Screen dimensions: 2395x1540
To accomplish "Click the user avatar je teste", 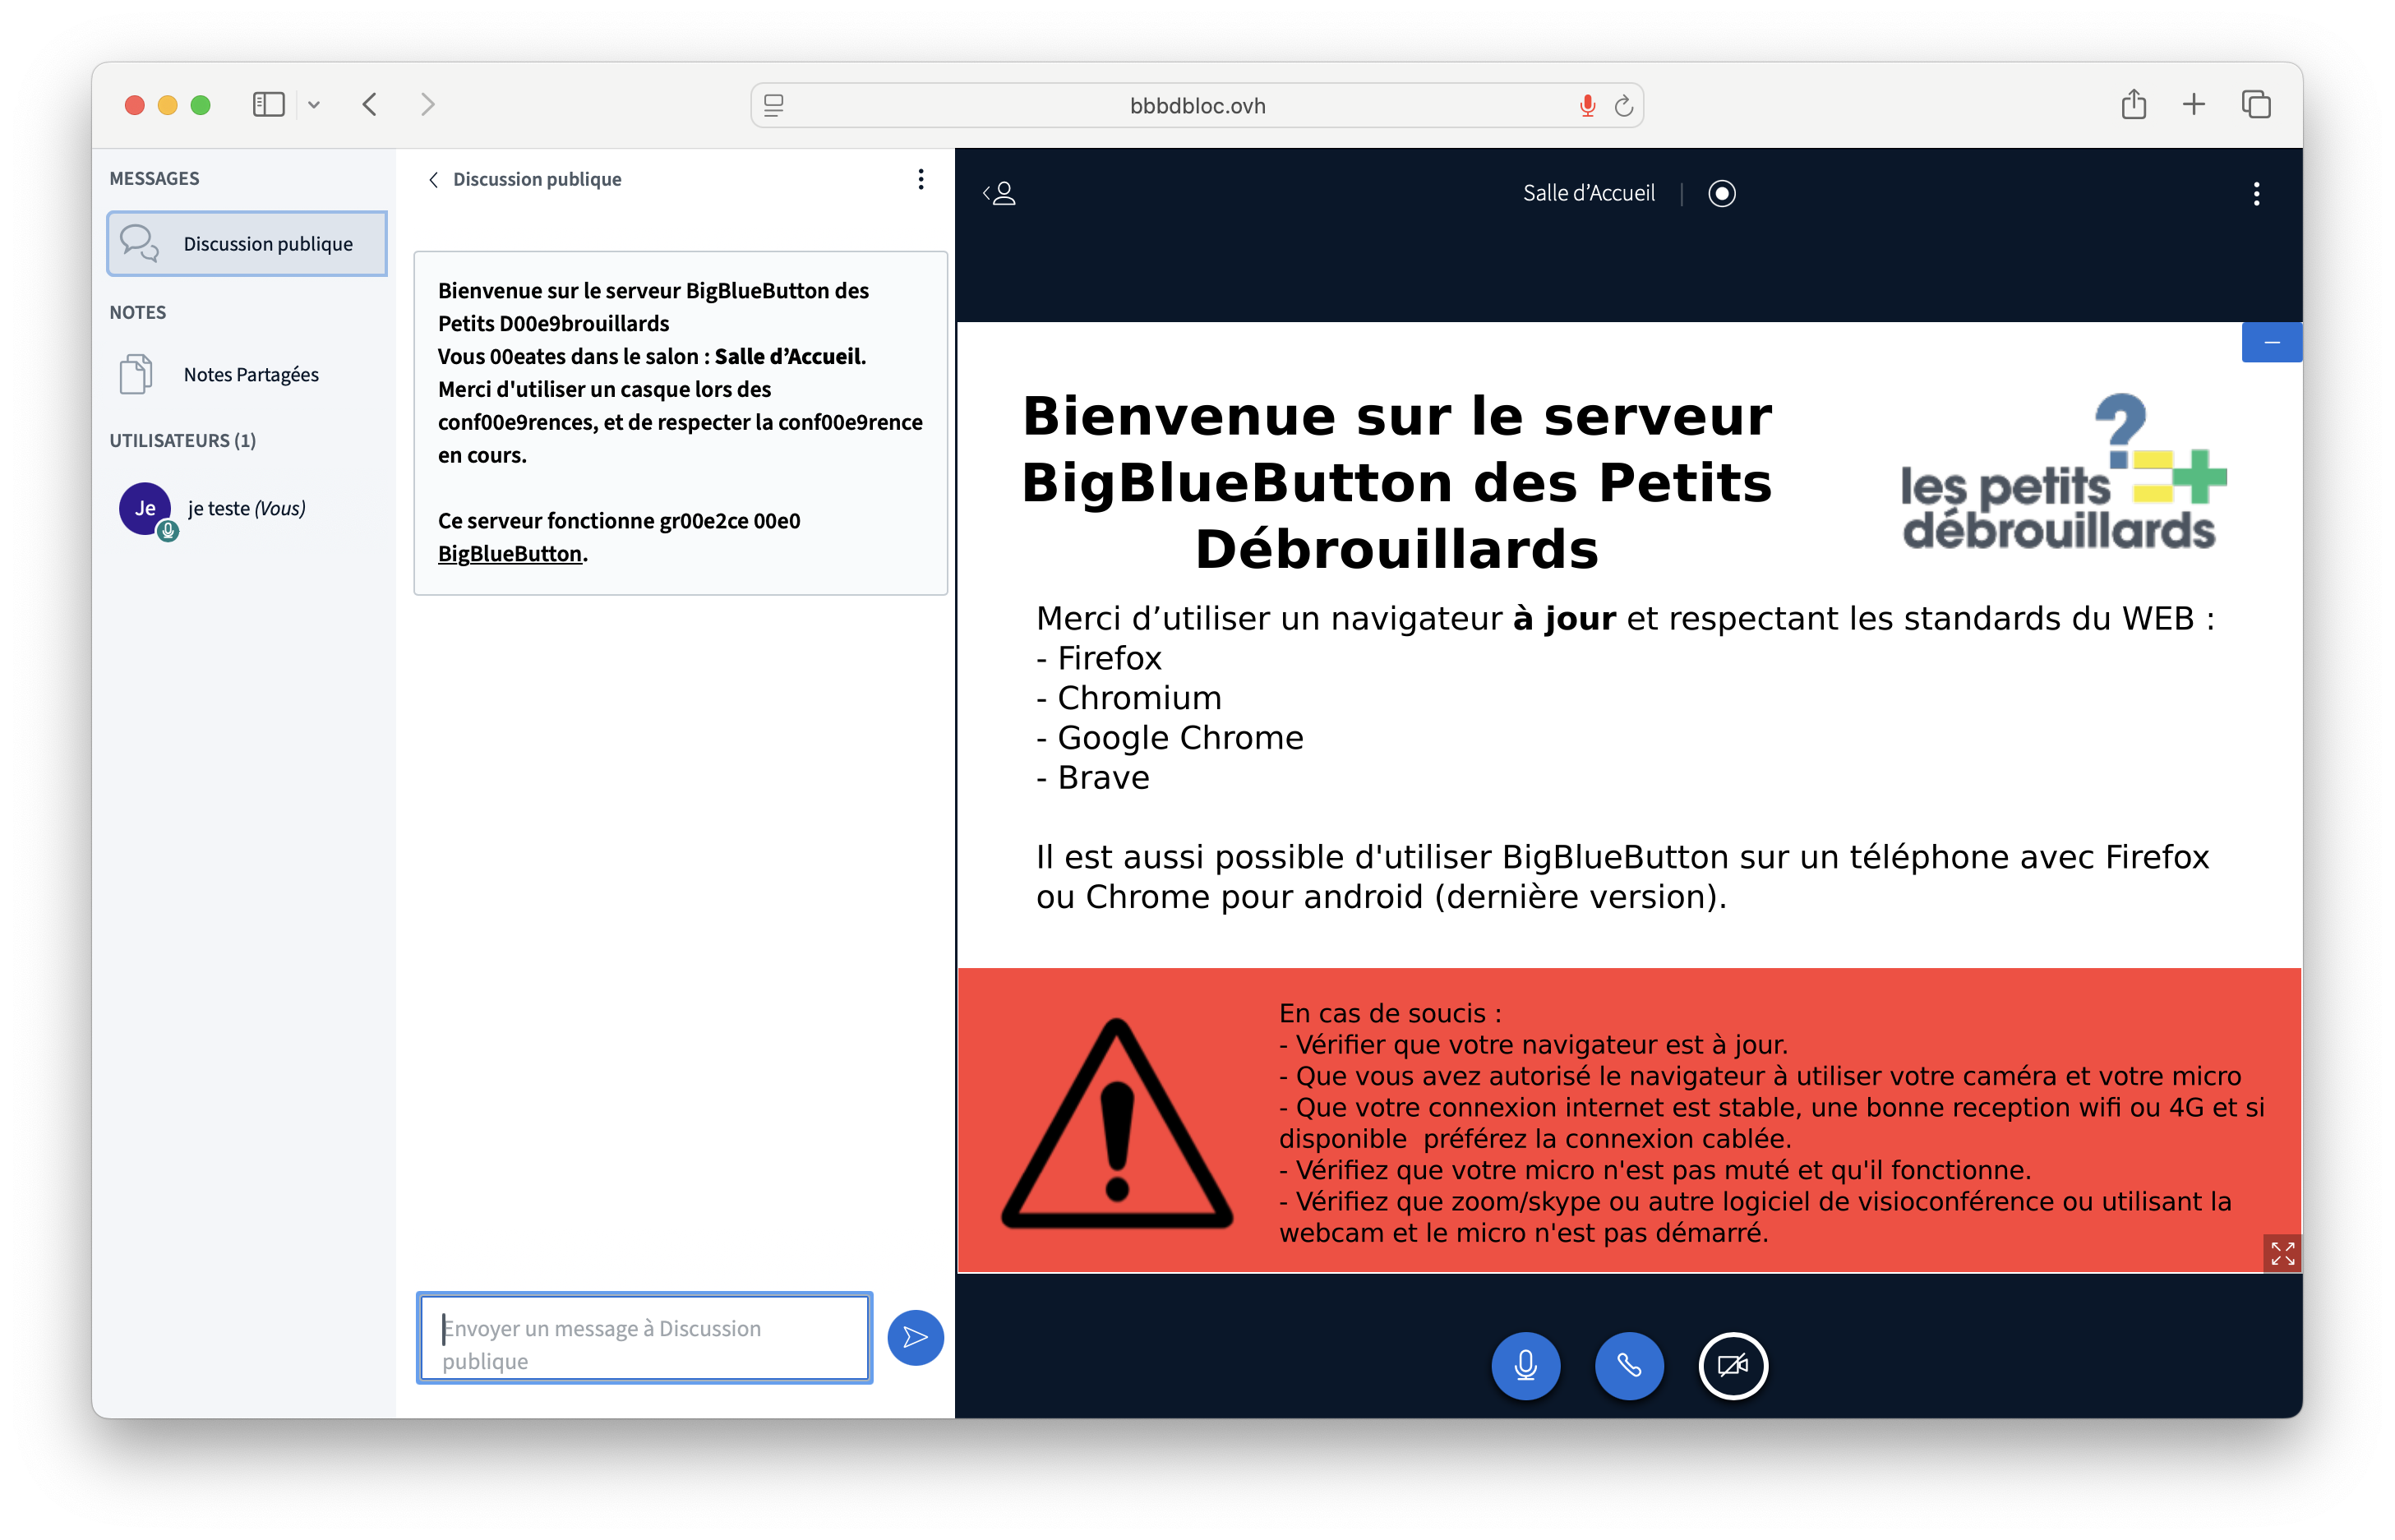I will tap(146, 509).
